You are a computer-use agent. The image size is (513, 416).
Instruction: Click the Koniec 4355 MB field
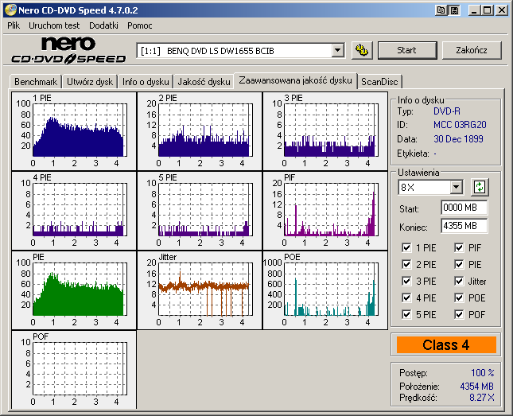pos(464,226)
